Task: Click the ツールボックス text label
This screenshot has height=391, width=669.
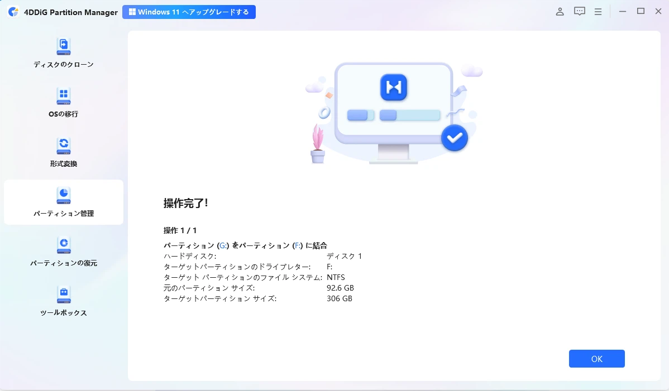Action: [x=64, y=312]
